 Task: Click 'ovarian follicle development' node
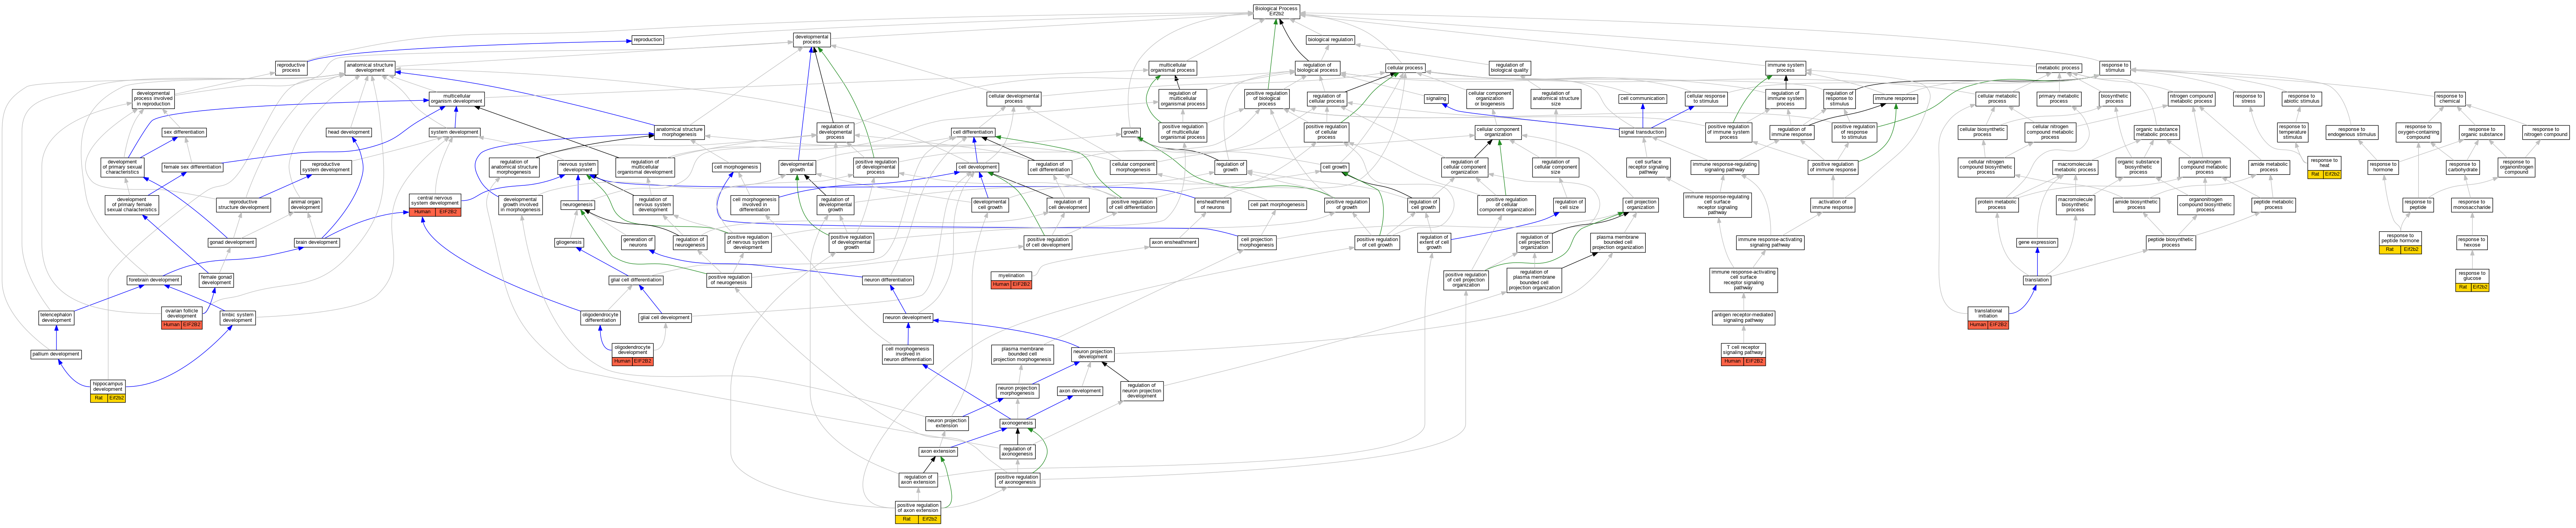pos(182,318)
